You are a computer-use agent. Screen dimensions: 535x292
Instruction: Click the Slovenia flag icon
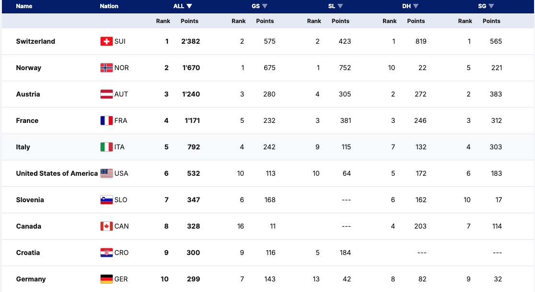pyautogui.click(x=106, y=200)
